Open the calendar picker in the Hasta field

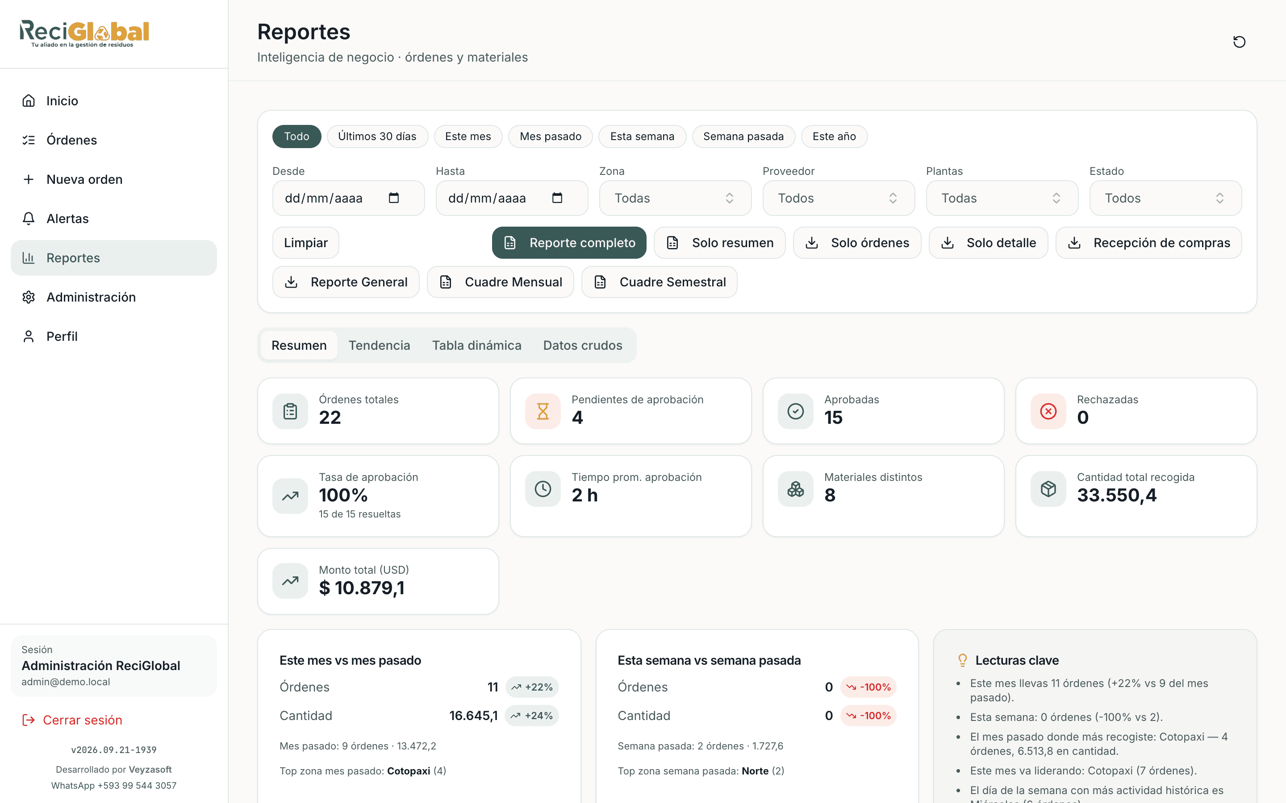pos(557,198)
